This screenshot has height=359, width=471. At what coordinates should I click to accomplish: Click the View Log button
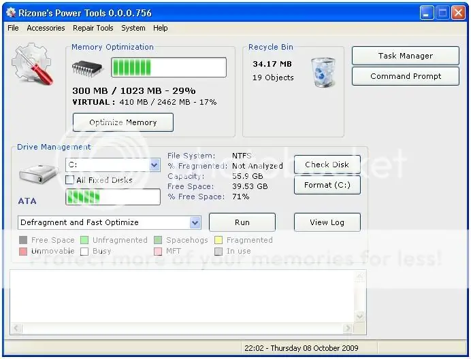tap(327, 222)
